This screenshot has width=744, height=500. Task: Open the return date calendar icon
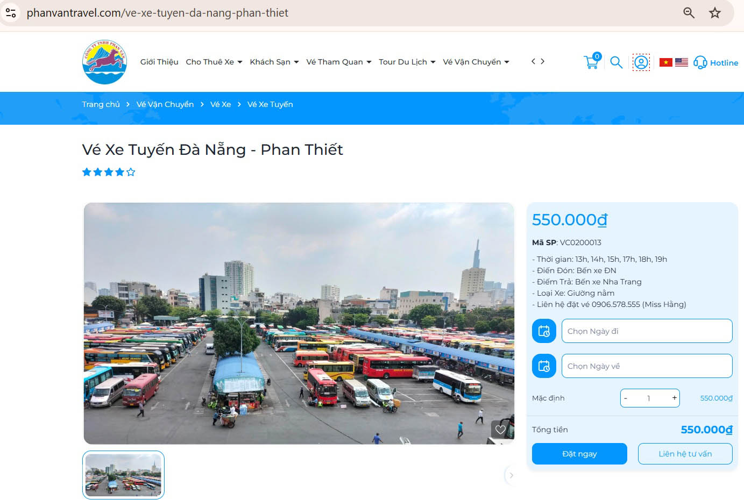click(543, 366)
